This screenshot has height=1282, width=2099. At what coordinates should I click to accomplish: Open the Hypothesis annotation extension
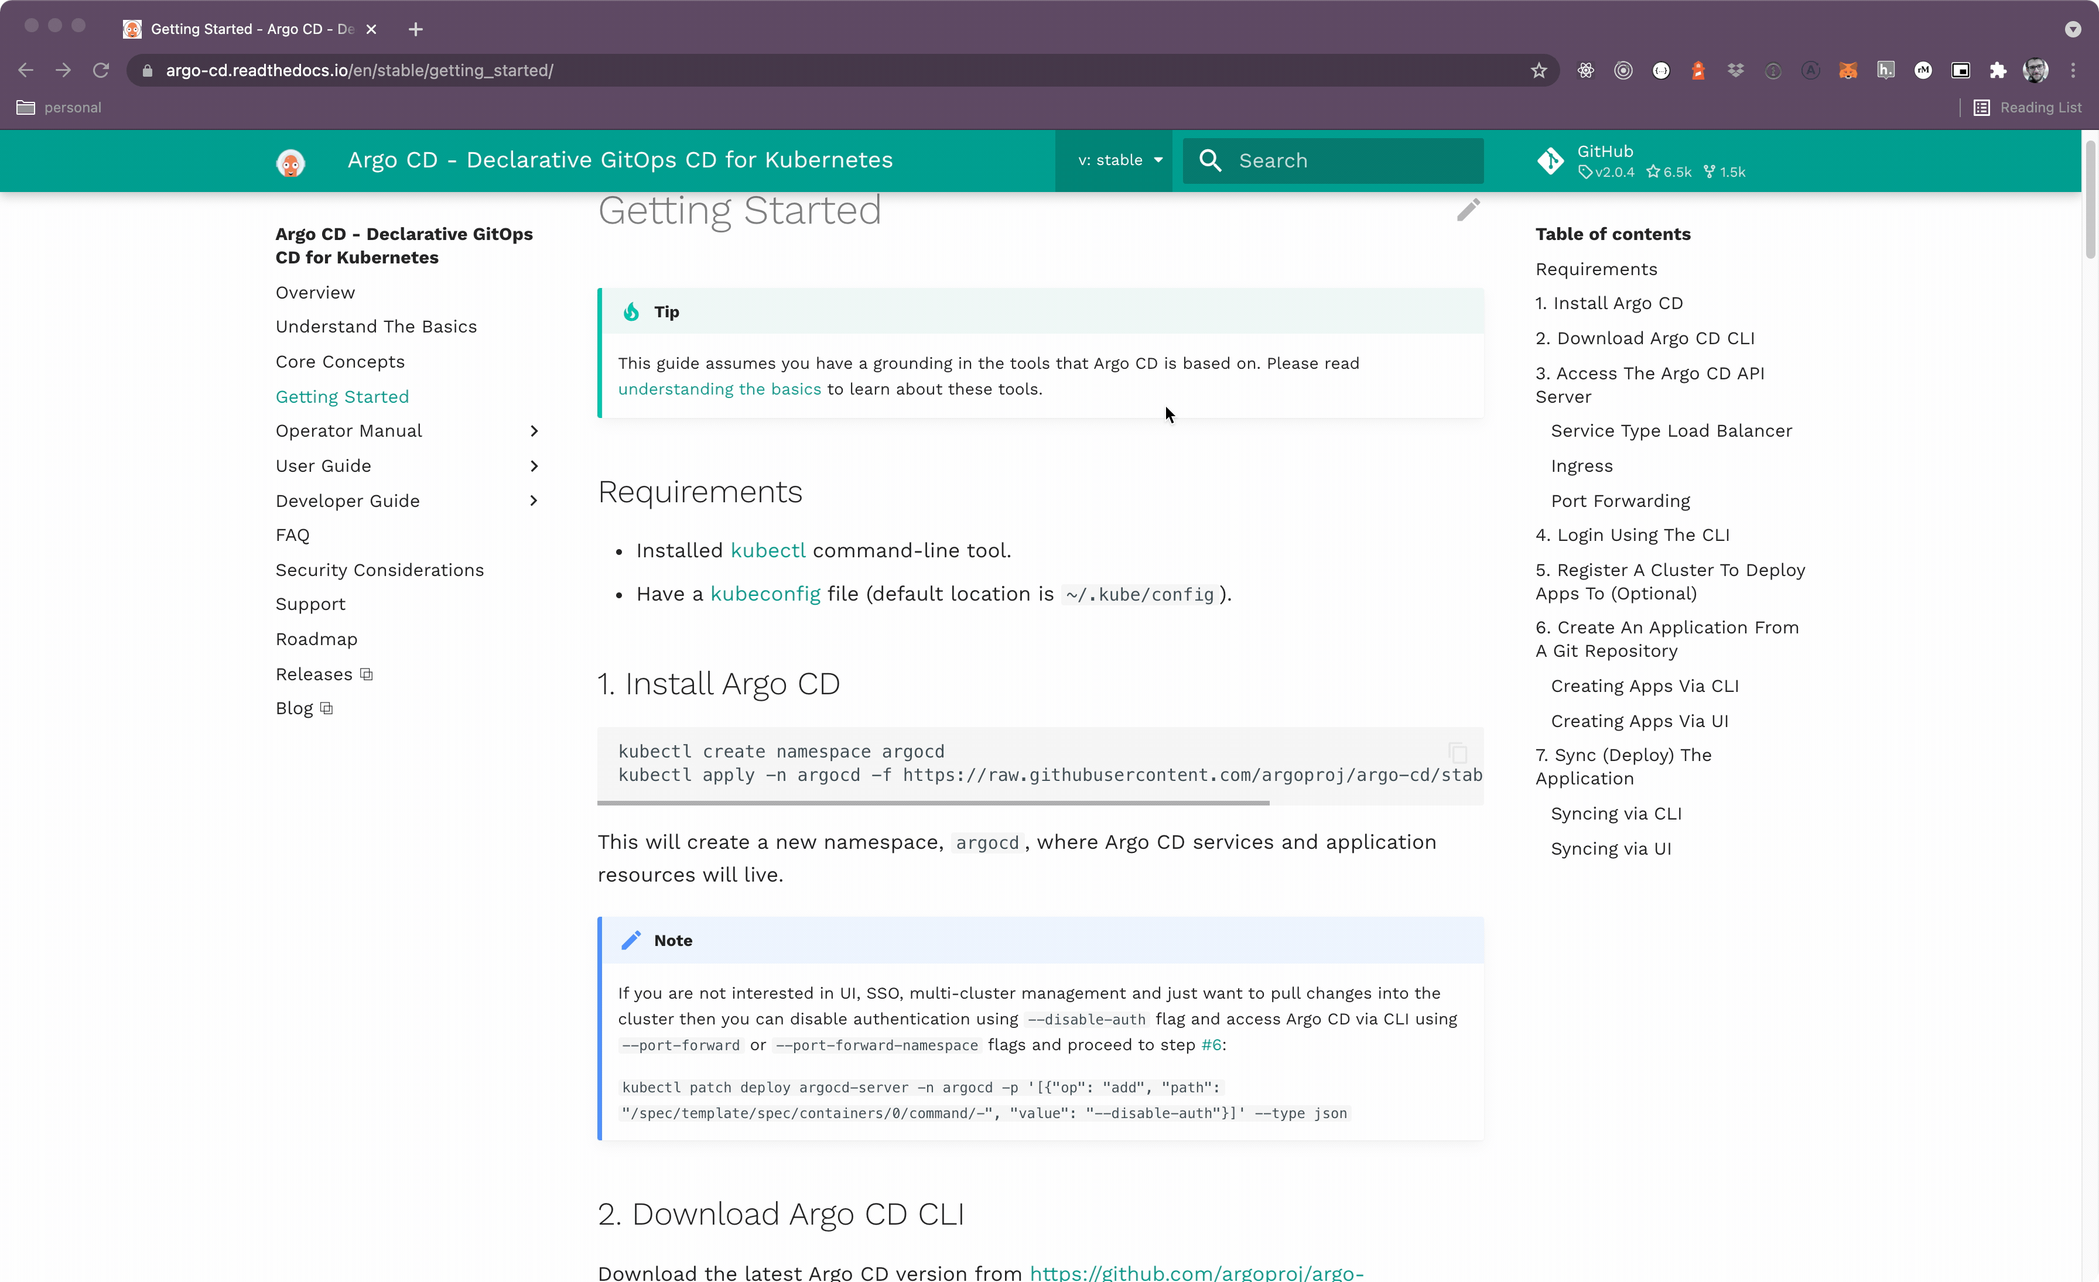(1885, 71)
